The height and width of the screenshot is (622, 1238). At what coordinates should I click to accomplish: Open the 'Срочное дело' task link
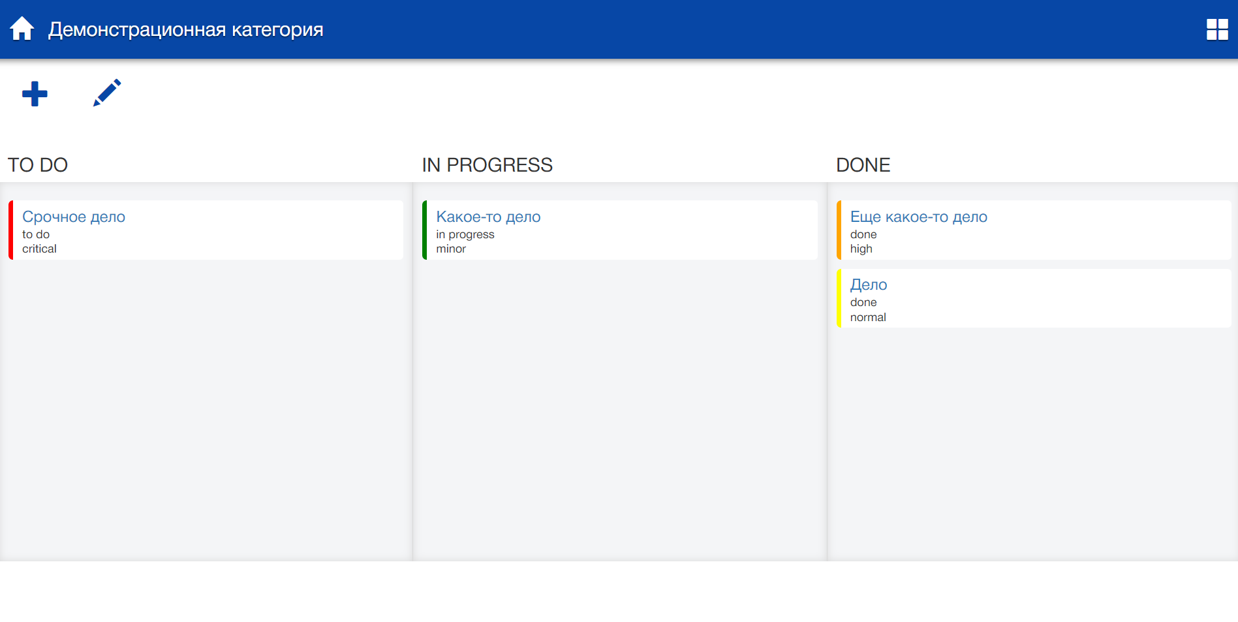74,217
